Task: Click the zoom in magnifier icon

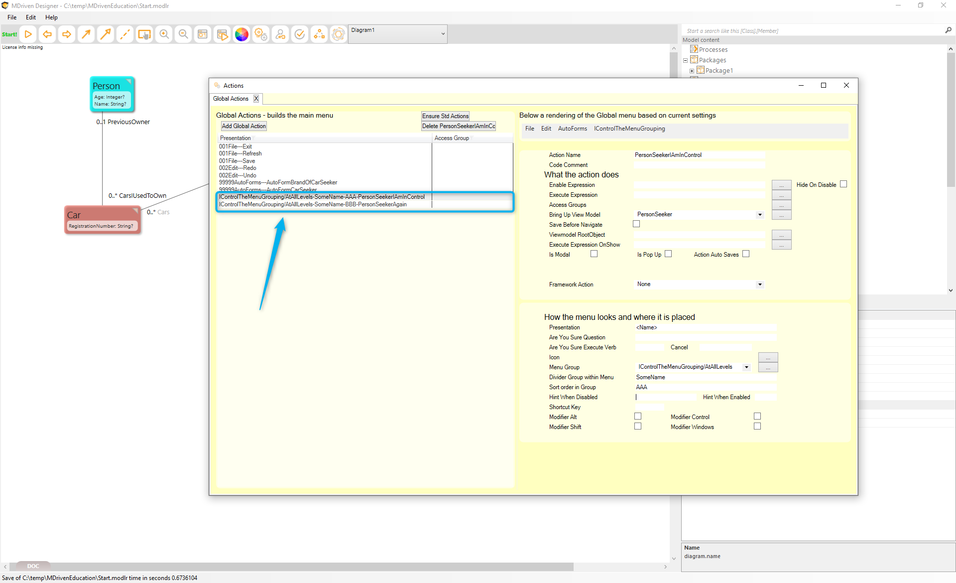Action: click(164, 34)
